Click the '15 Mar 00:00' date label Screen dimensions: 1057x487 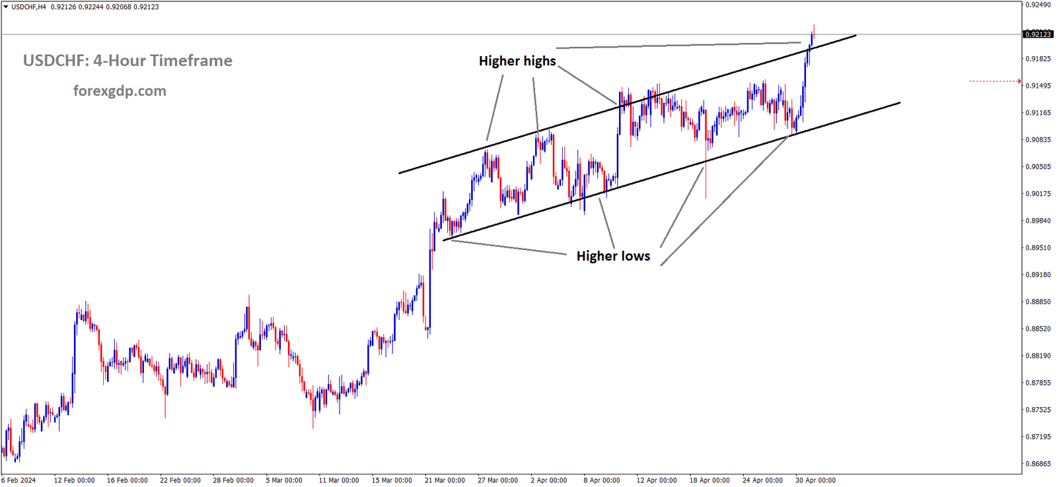(392, 480)
